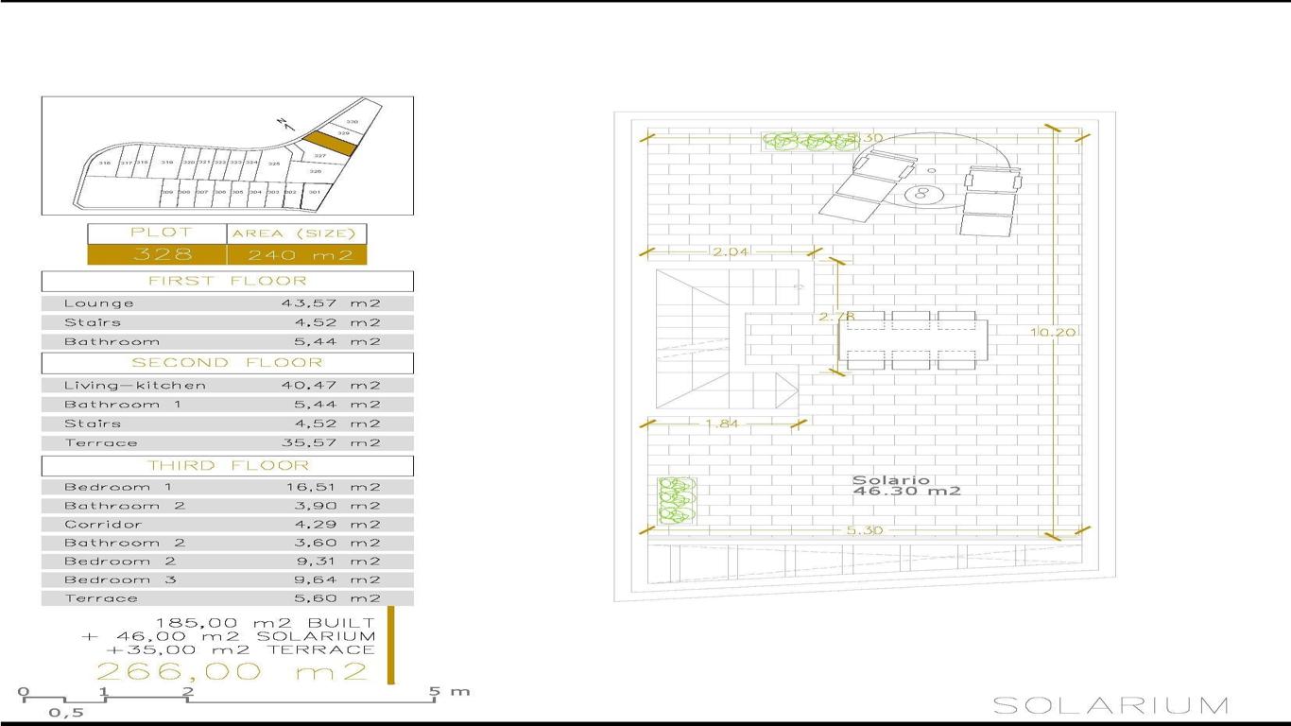Click the upright right sun lounger
Screen dimensions: 1291x726
pos(990,200)
